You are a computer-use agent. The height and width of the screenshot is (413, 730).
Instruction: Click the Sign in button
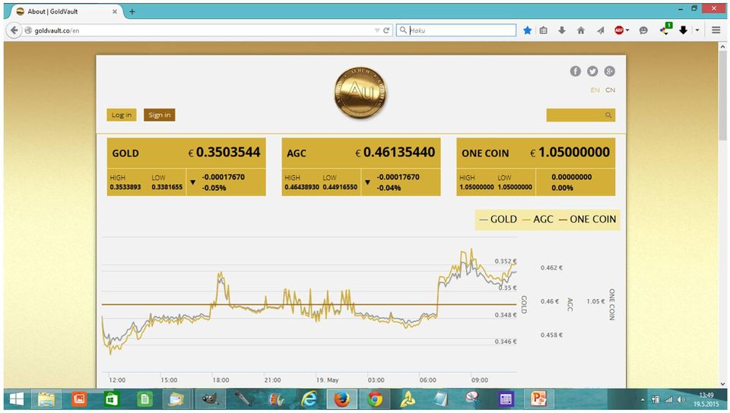tap(159, 115)
